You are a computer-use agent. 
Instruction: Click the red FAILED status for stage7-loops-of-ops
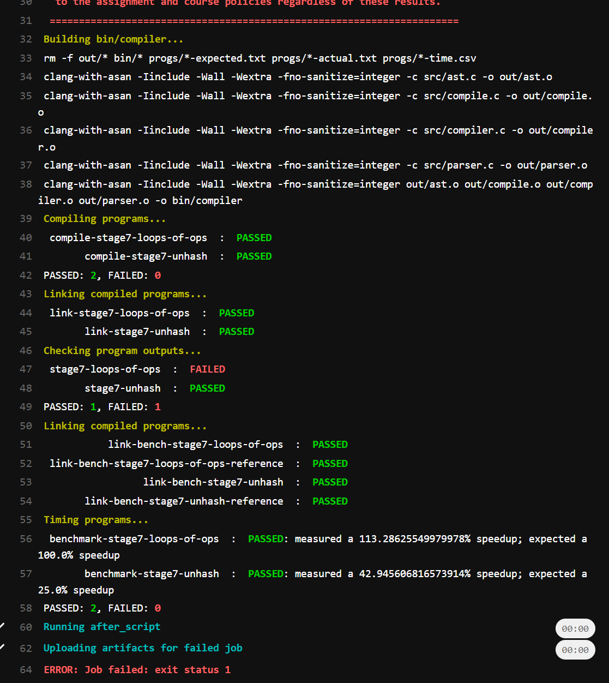207,369
